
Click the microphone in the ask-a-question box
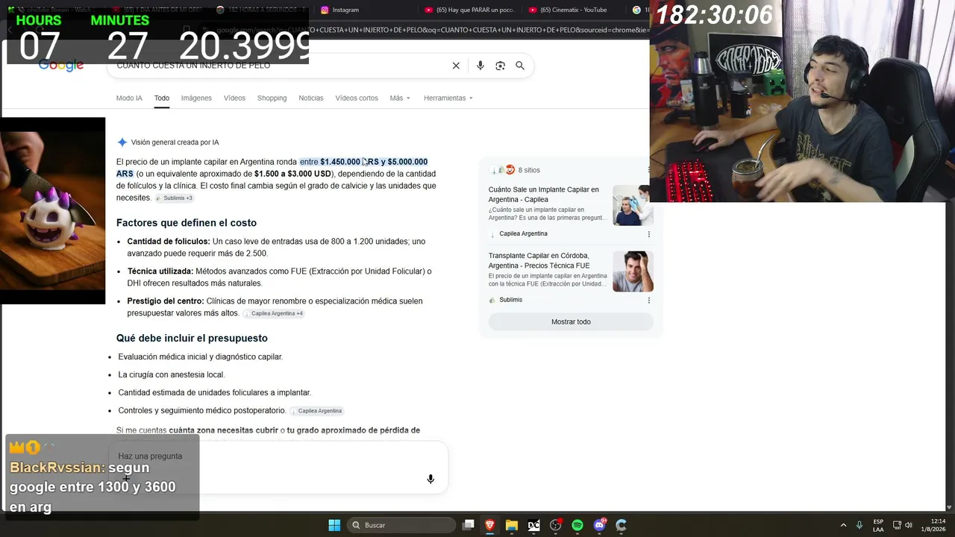(430, 479)
